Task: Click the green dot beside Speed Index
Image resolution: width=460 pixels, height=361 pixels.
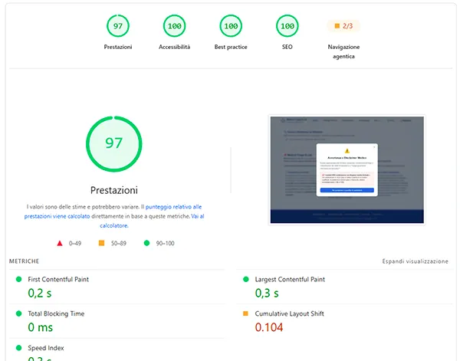Action: click(x=18, y=348)
